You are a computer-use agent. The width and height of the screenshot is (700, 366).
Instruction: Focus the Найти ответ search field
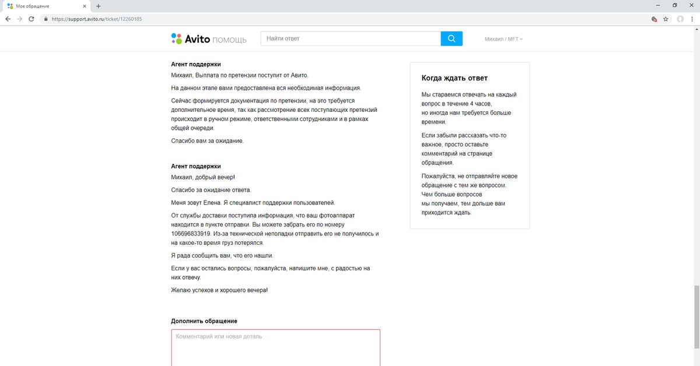tap(350, 38)
